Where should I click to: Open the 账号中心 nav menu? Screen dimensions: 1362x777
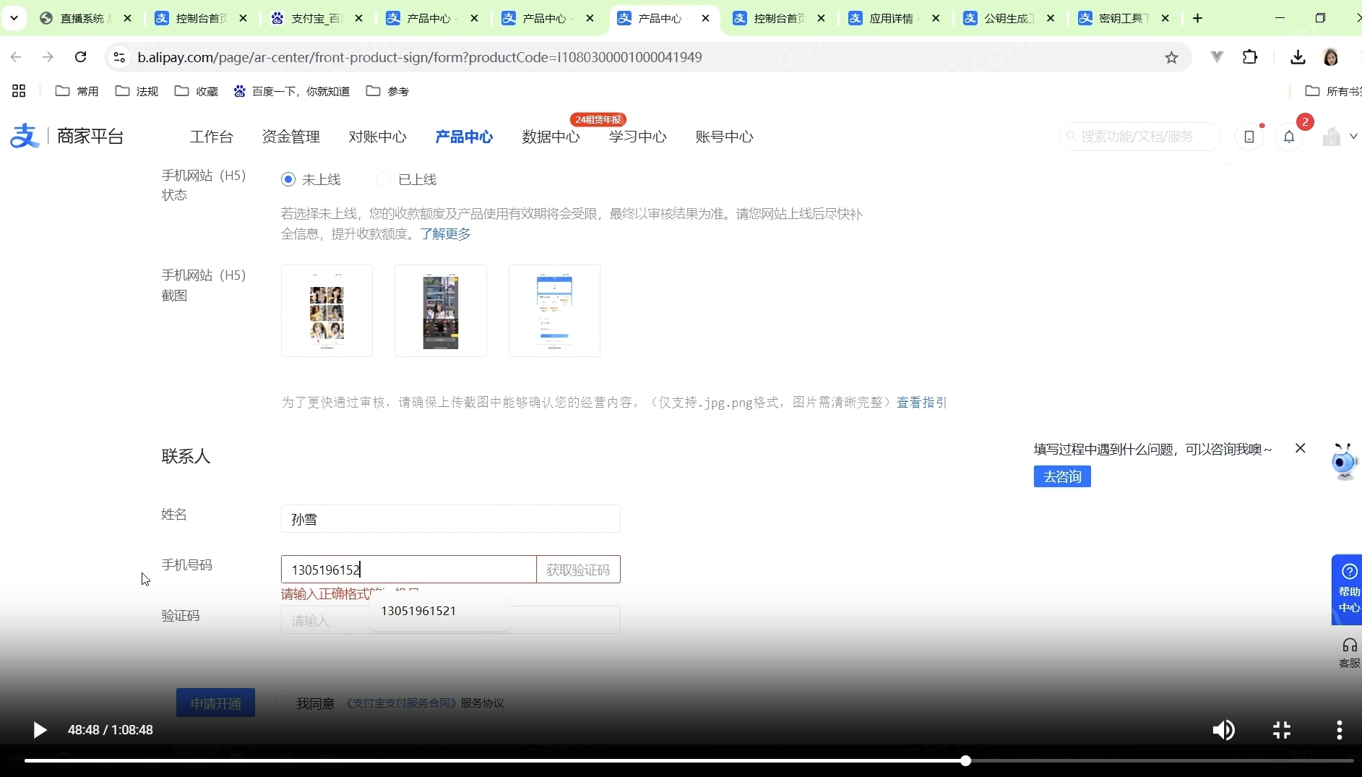725,137
